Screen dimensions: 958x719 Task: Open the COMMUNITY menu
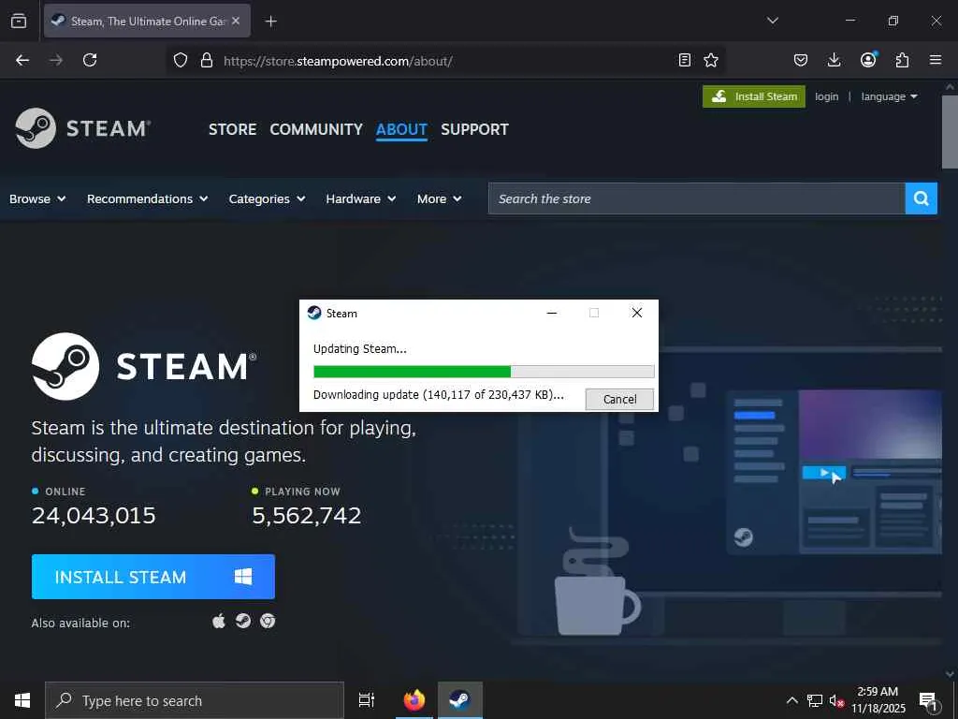coord(316,129)
